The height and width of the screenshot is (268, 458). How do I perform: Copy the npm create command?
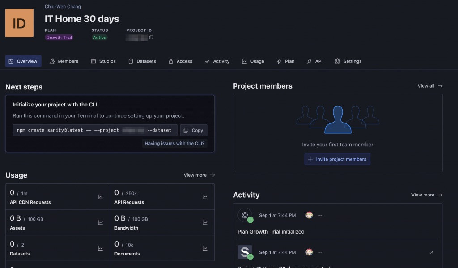194,130
